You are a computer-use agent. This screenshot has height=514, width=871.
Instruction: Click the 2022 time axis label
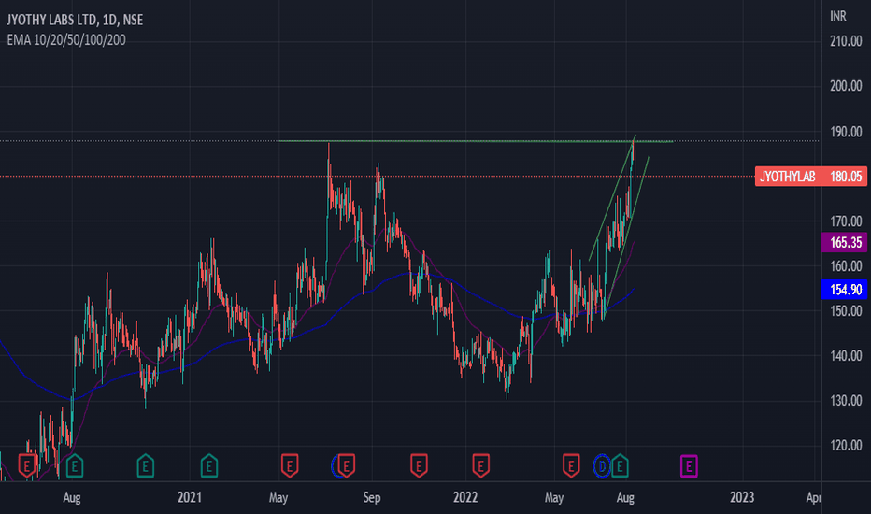(465, 497)
